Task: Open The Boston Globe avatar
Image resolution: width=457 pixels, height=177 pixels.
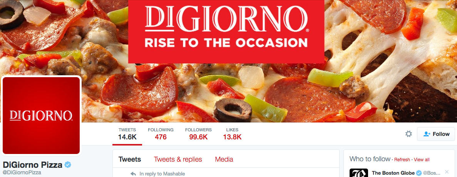Action: click(x=359, y=173)
